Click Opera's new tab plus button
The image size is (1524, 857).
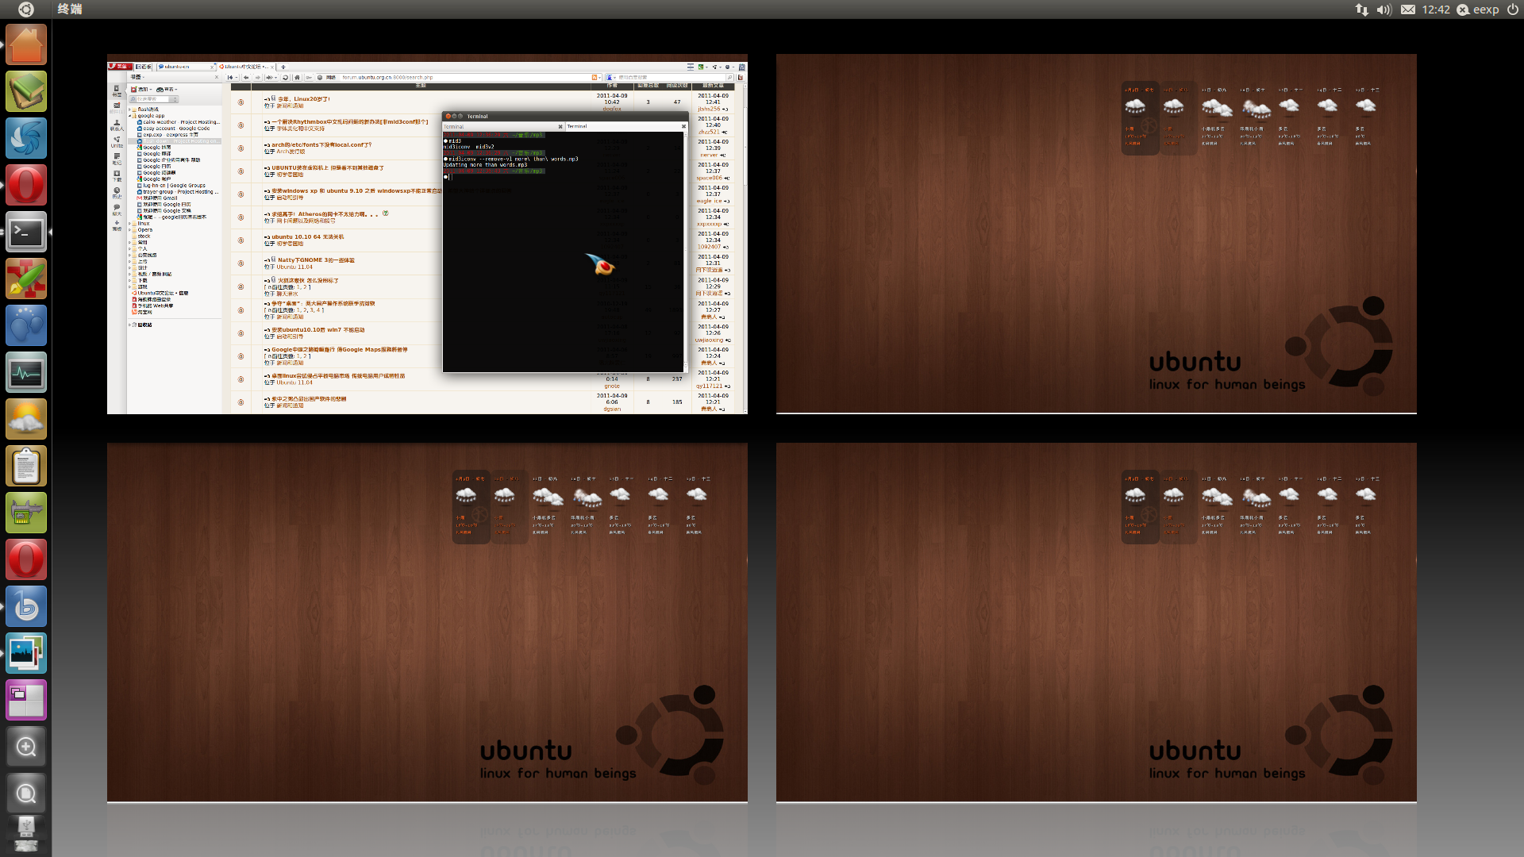click(283, 67)
